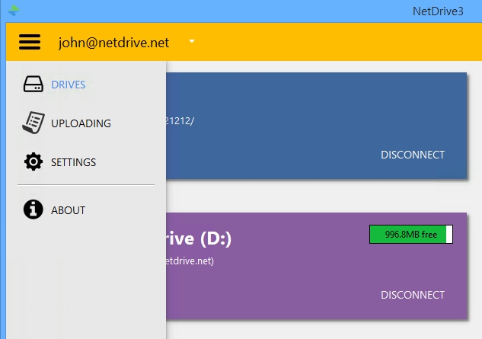Click the john@netdrive.net account name
The width and height of the screenshot is (482, 339).
pos(113,43)
